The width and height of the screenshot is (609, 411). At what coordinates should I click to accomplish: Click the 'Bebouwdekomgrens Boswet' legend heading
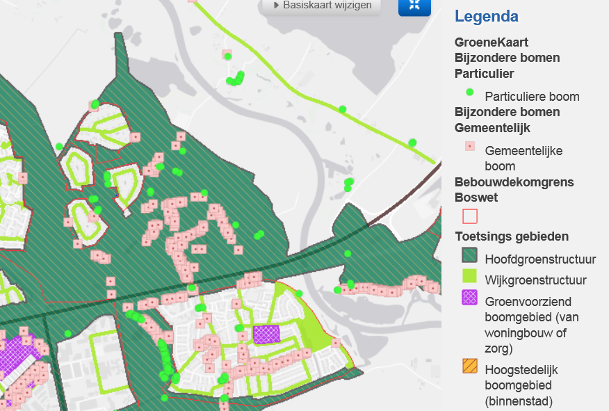tap(514, 190)
